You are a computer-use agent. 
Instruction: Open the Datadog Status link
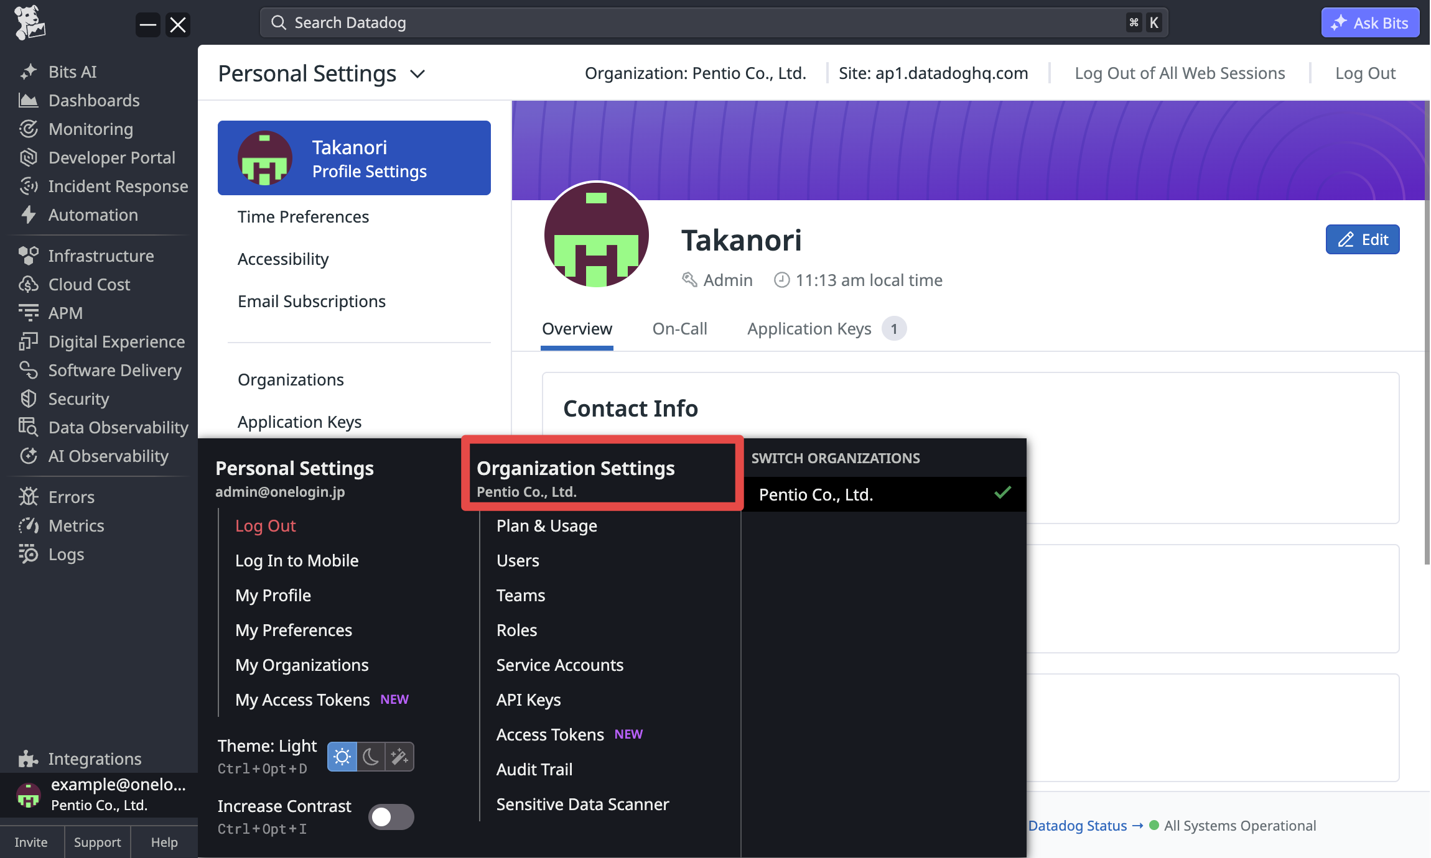1085,826
